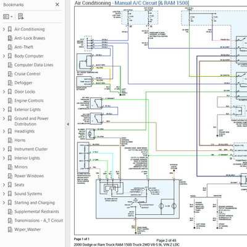Go to the Cruise Control bookmark

(x=27, y=74)
